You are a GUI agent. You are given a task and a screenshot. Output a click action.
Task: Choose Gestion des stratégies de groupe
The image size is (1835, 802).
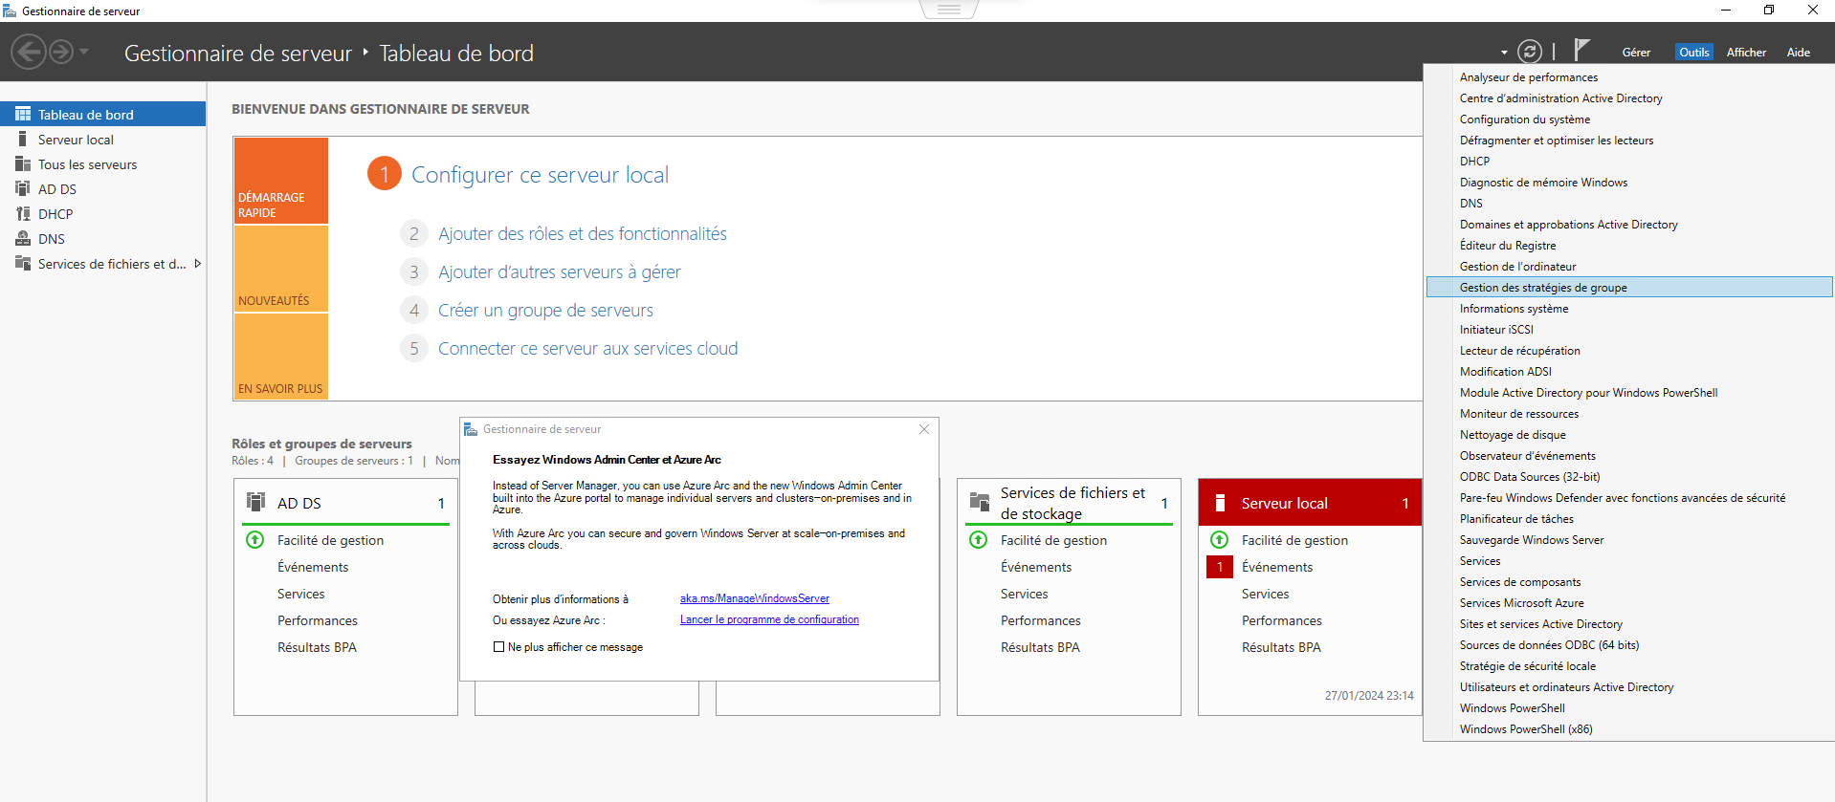[1628, 288]
